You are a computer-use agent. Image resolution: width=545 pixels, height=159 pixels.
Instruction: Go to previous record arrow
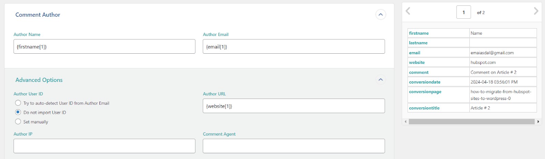408,11
